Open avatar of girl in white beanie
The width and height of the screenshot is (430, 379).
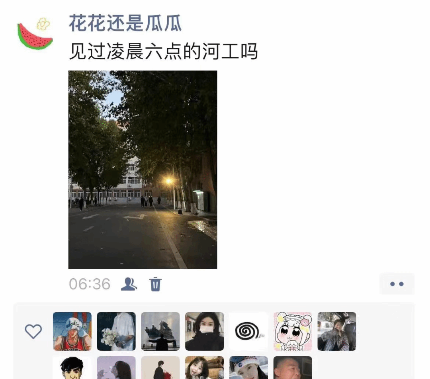tap(249, 368)
